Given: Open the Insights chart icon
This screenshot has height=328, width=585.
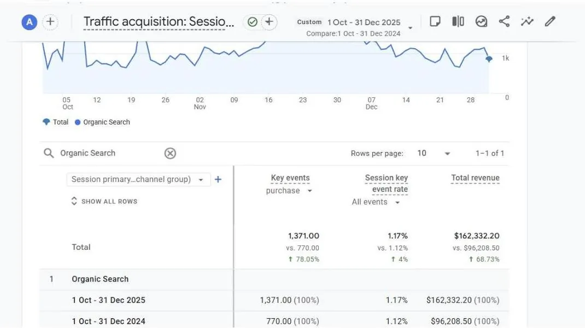Looking at the screenshot, I should [481, 21].
